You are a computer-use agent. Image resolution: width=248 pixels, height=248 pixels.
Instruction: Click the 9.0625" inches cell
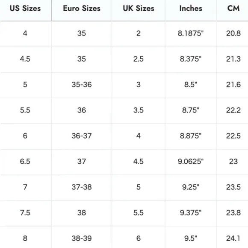[191, 162]
